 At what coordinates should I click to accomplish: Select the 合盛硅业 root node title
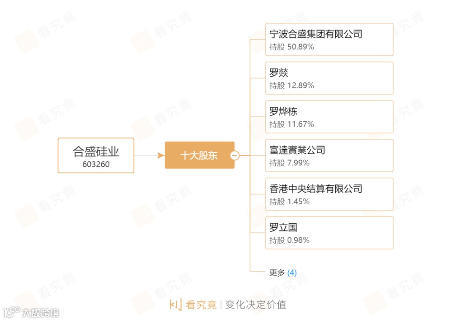coord(96,151)
